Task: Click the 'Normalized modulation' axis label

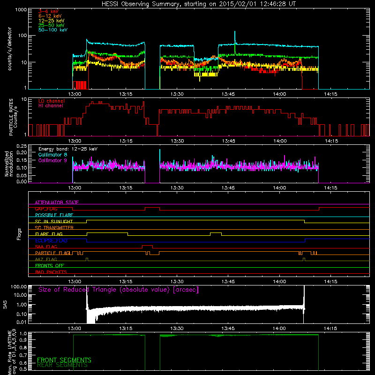Action: click(9, 164)
